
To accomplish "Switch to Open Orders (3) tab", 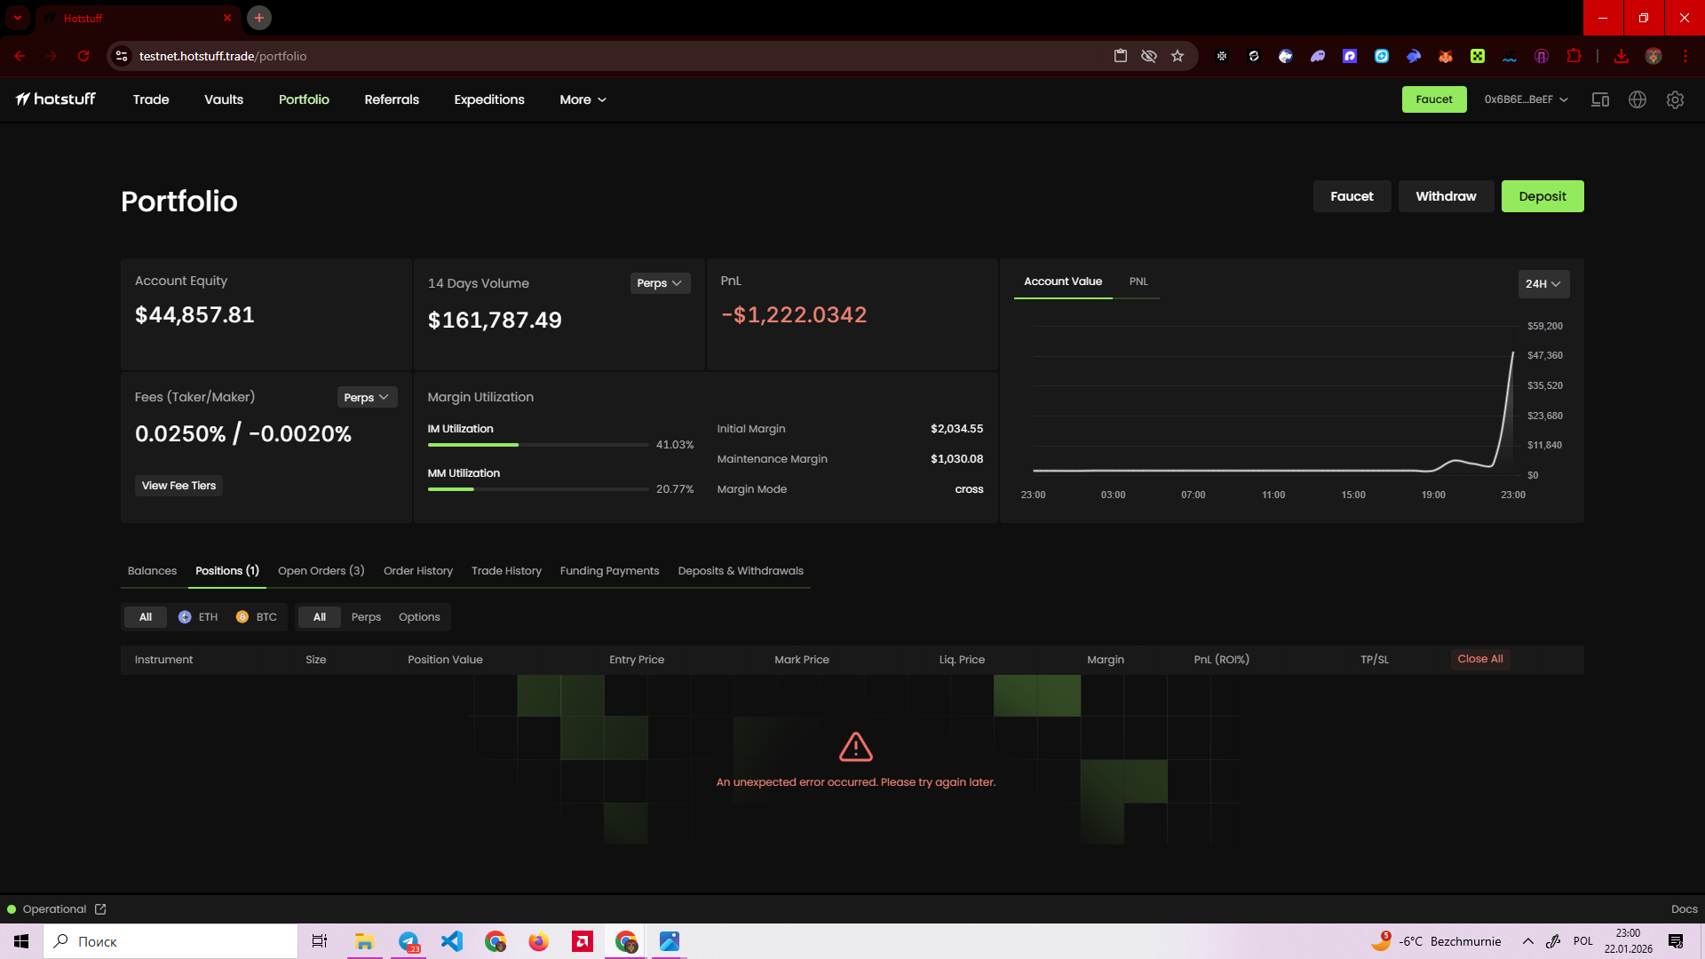I will (321, 571).
